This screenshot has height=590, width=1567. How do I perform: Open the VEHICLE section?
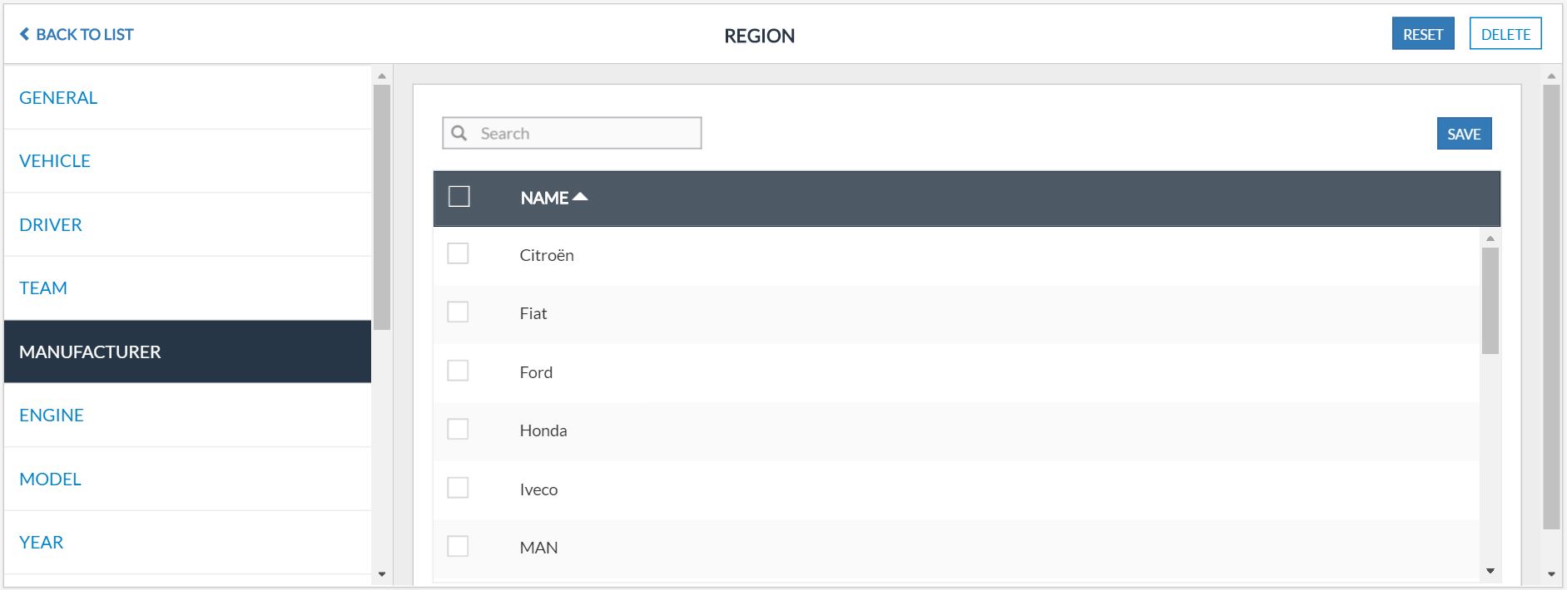pos(55,161)
